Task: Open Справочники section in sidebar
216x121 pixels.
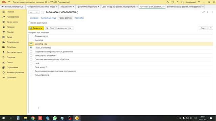Action: coord(12,68)
